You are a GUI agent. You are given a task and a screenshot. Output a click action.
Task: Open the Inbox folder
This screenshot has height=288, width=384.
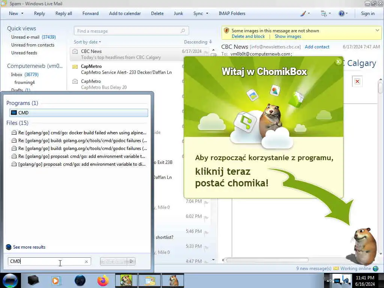[x=24, y=75]
